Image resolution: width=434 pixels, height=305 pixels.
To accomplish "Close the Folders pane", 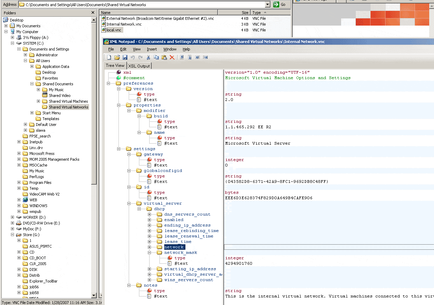I will point(93,13).
